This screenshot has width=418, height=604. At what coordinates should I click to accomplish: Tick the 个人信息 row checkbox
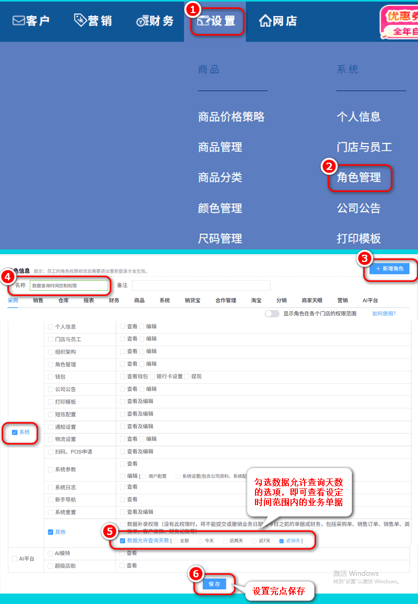tap(51, 327)
